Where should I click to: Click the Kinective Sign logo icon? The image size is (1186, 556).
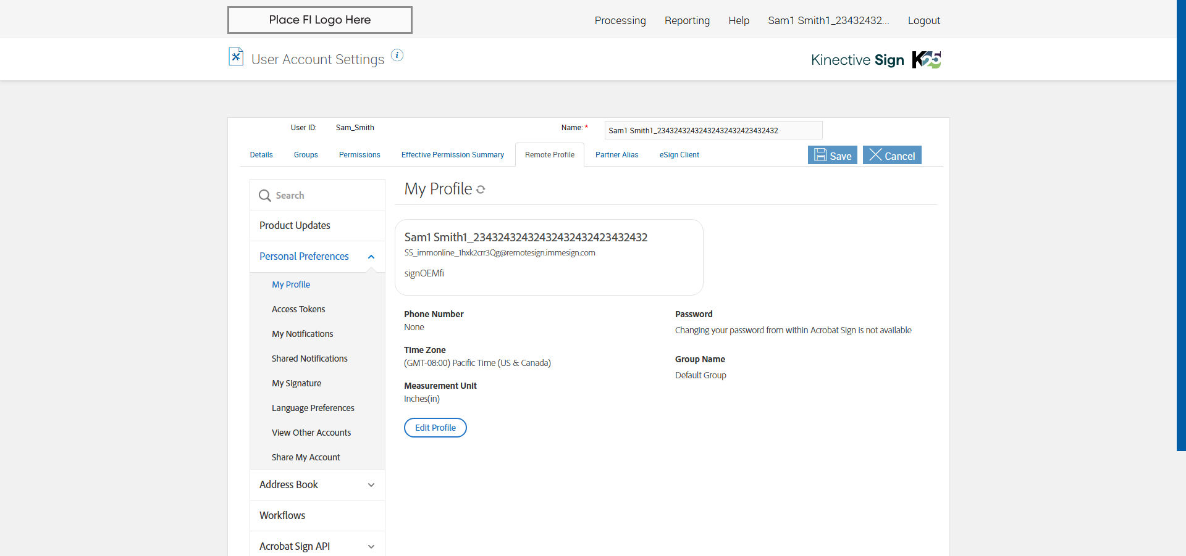pyautogui.click(x=926, y=60)
